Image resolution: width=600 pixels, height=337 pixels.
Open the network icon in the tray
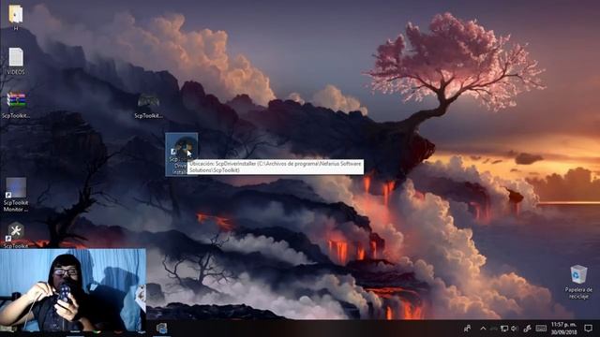pyautogui.click(x=504, y=329)
